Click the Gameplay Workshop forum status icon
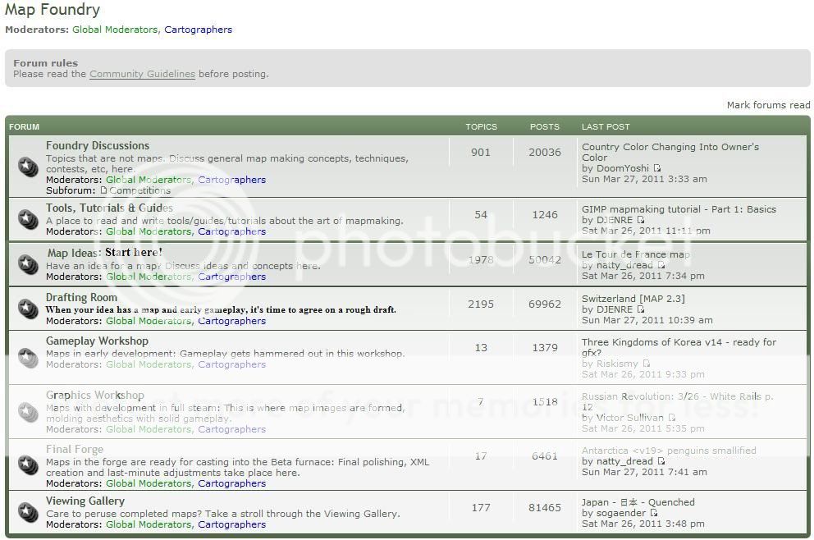The image size is (814, 540). [28, 358]
